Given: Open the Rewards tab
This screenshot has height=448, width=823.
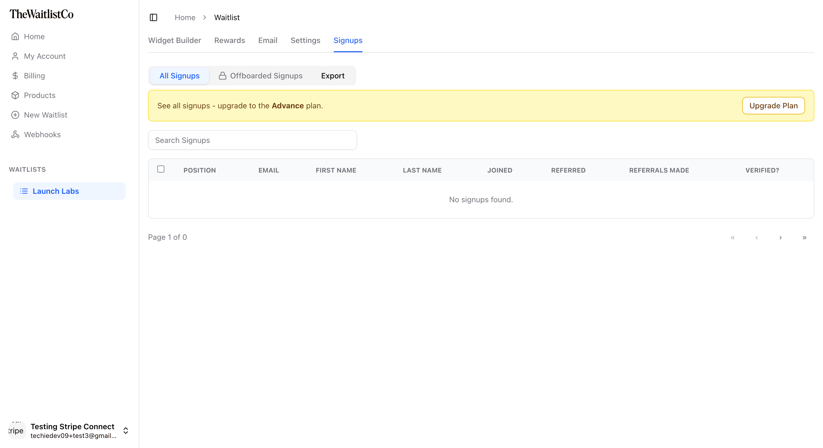Looking at the screenshot, I should (229, 40).
